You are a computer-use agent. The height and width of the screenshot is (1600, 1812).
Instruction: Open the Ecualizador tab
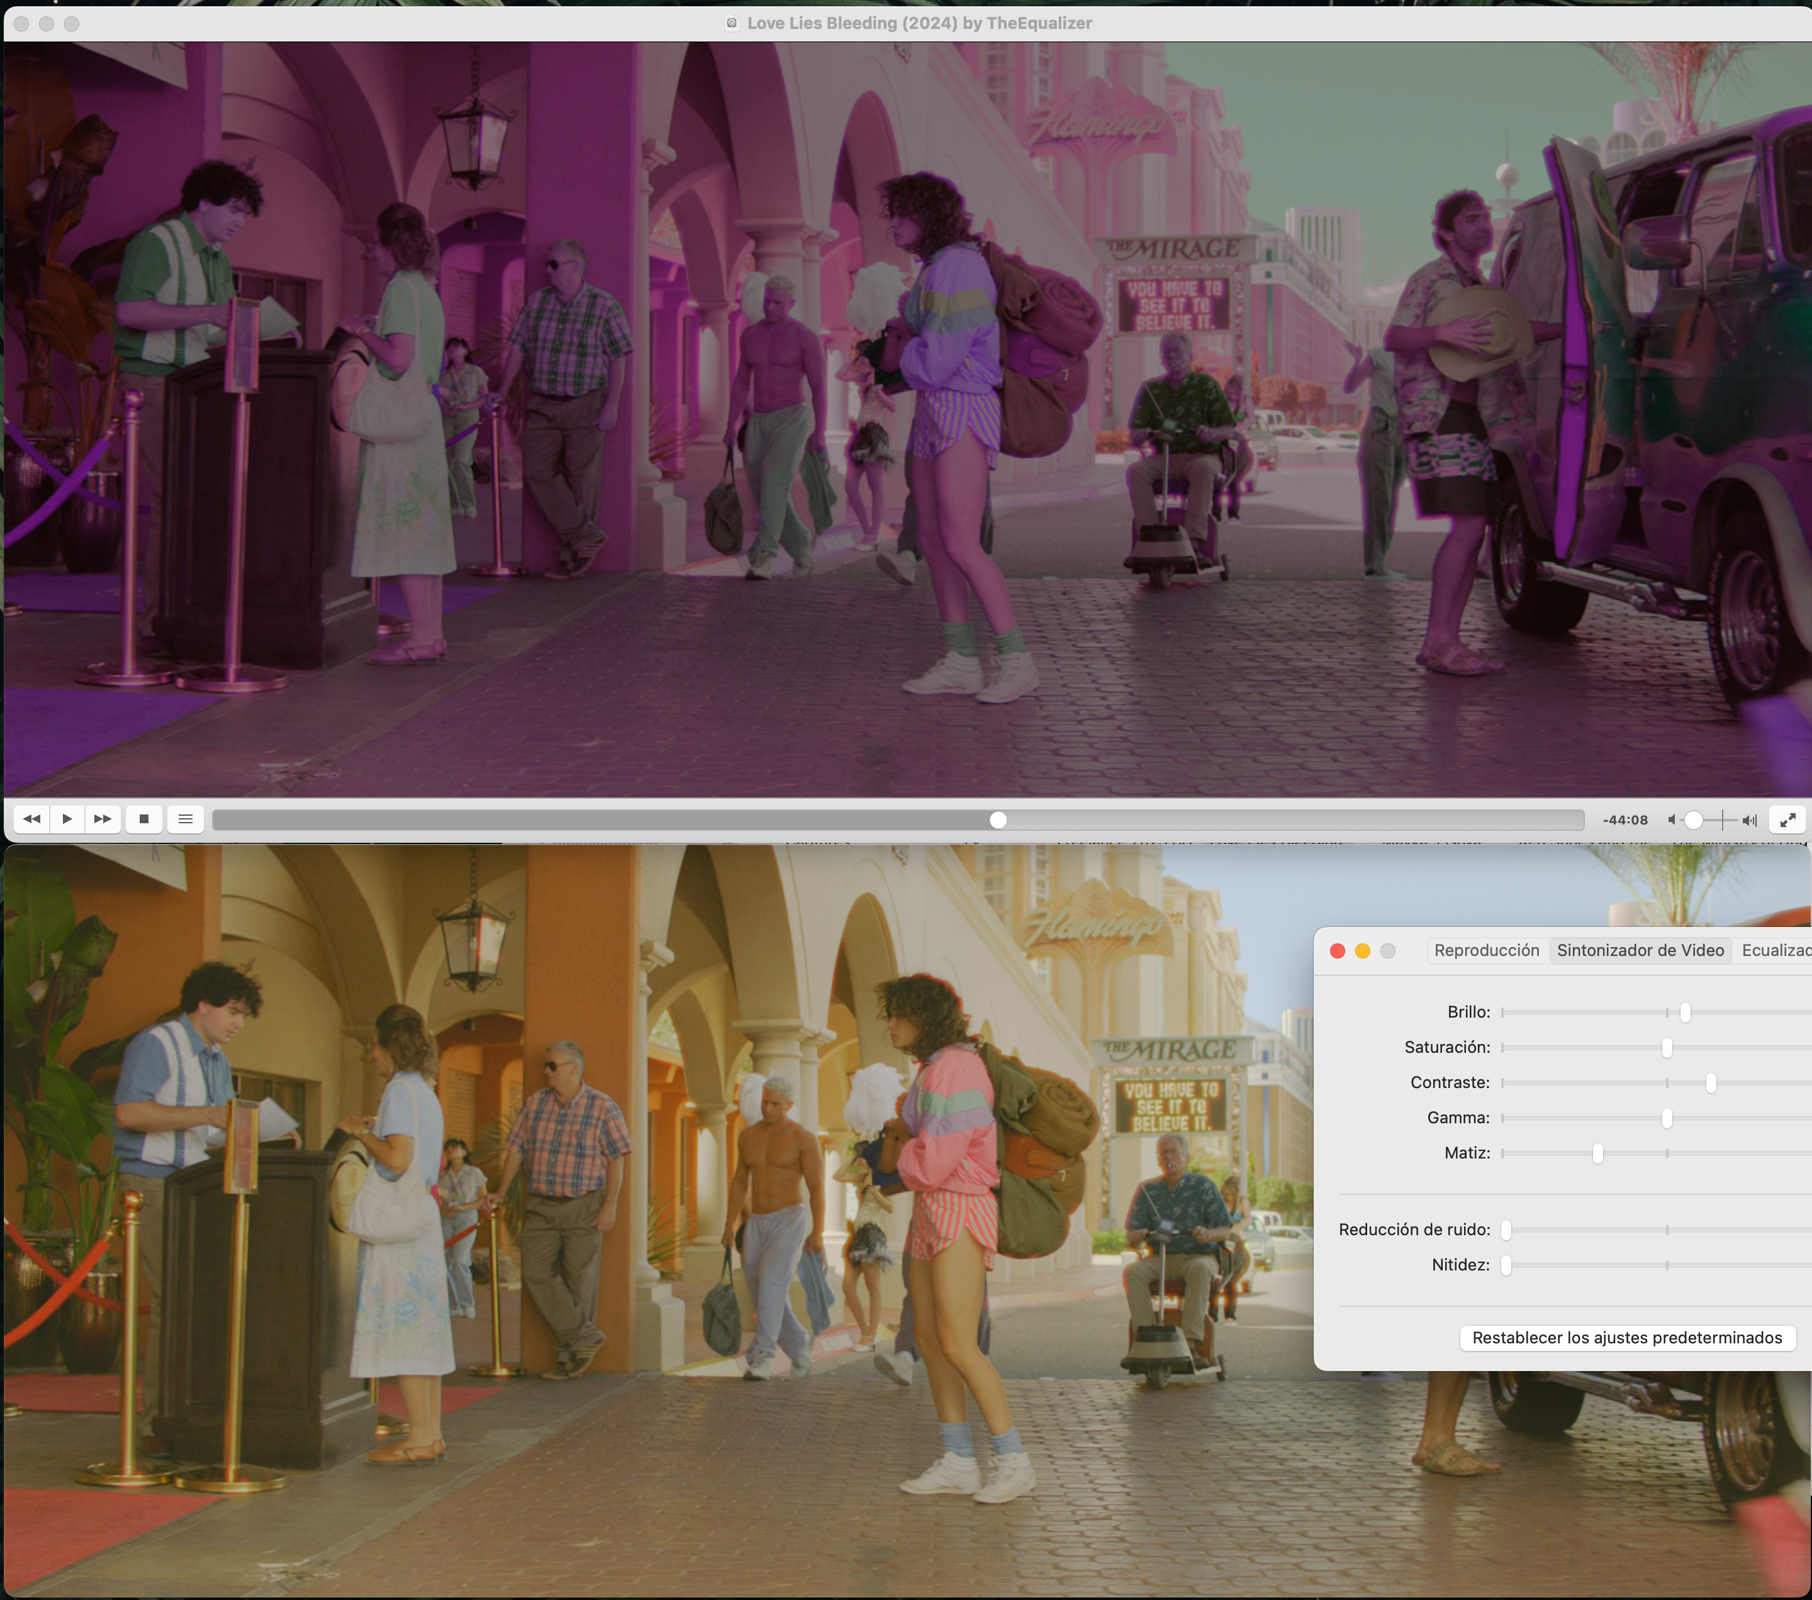[x=1776, y=950]
